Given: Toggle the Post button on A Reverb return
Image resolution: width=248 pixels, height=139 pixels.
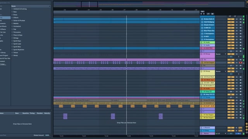Looking at the screenshot, I should point(240,128).
